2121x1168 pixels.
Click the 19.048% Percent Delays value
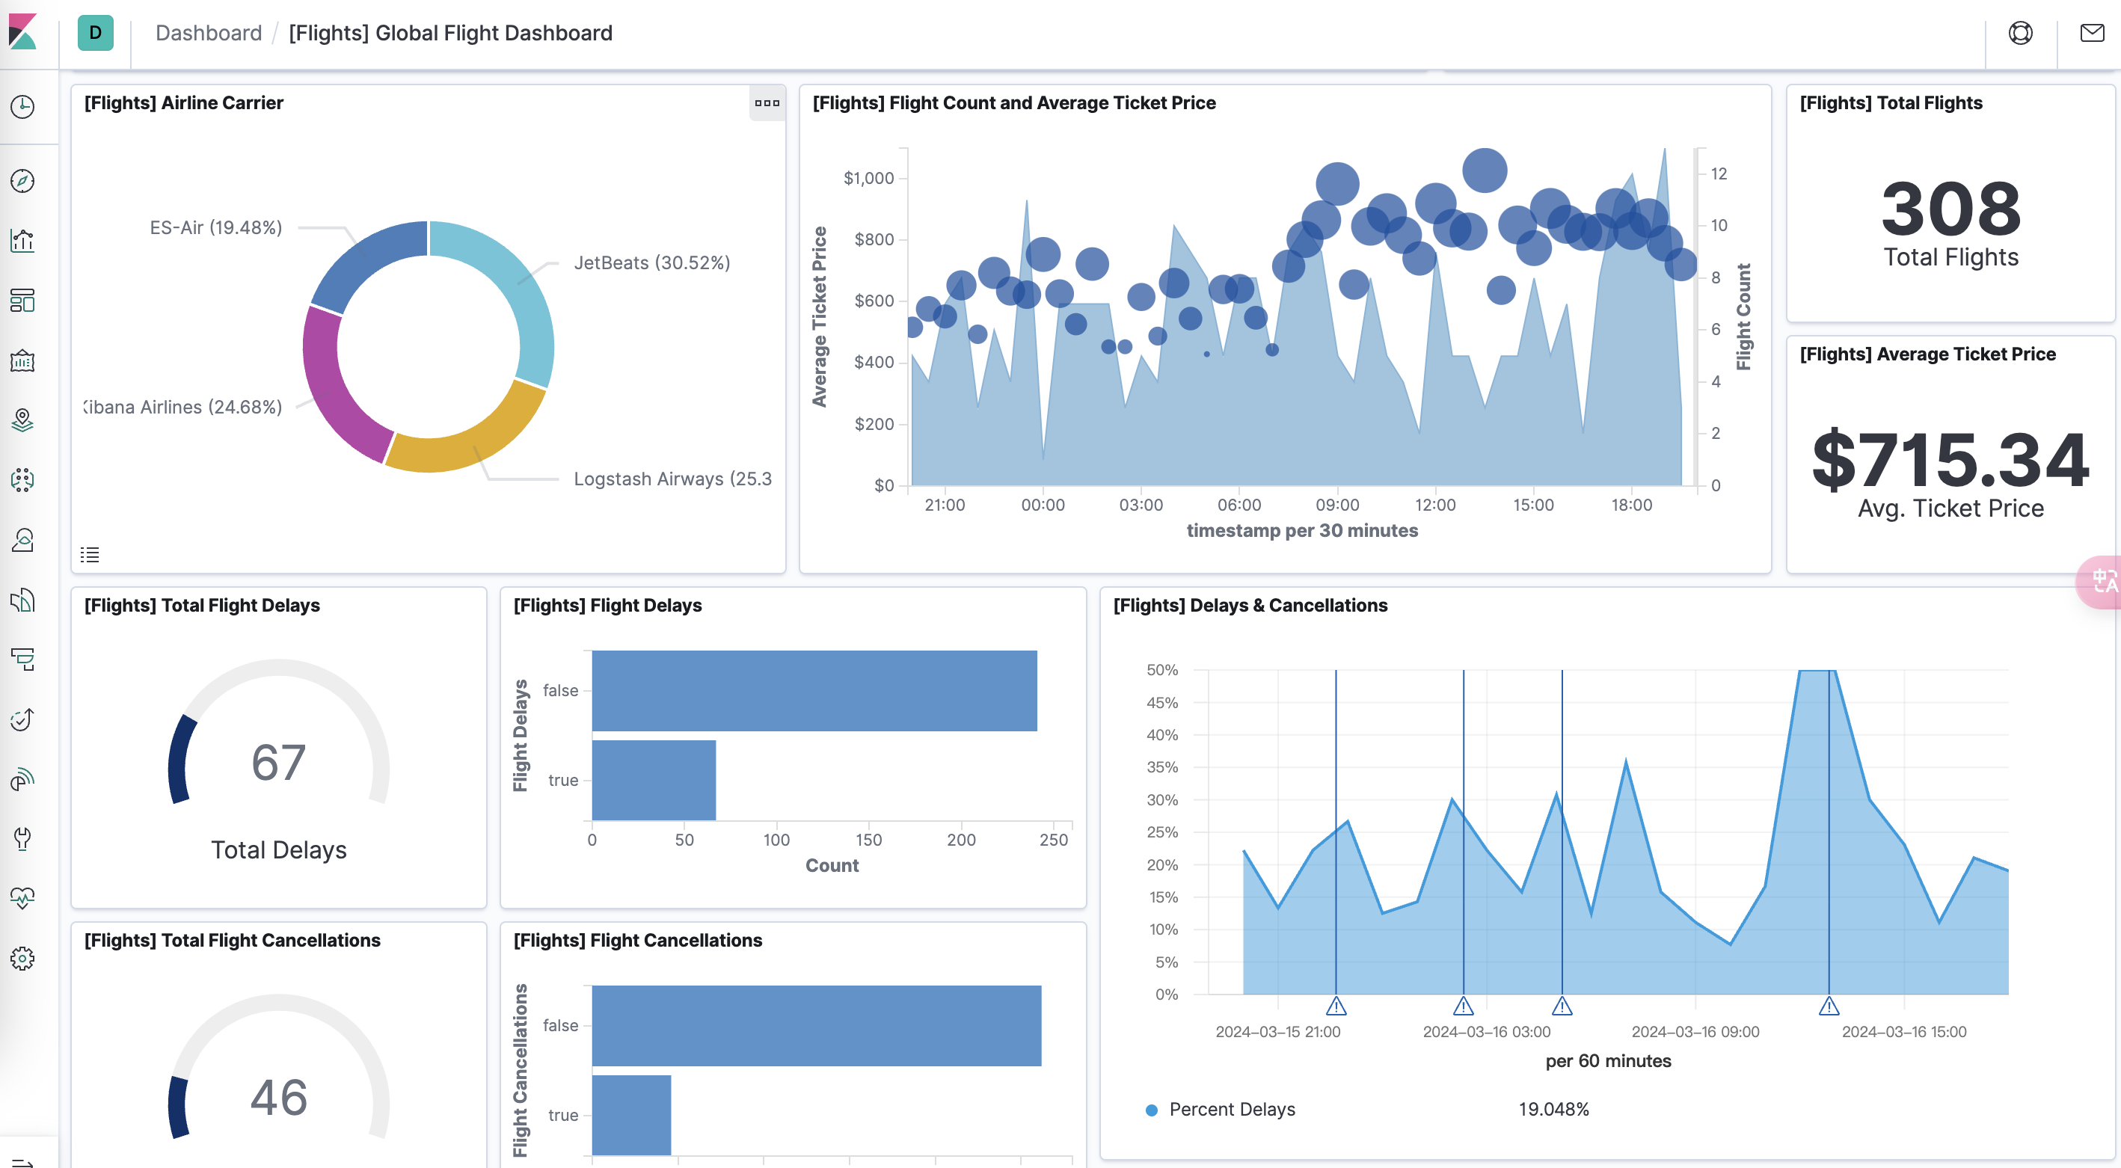click(x=1553, y=1110)
